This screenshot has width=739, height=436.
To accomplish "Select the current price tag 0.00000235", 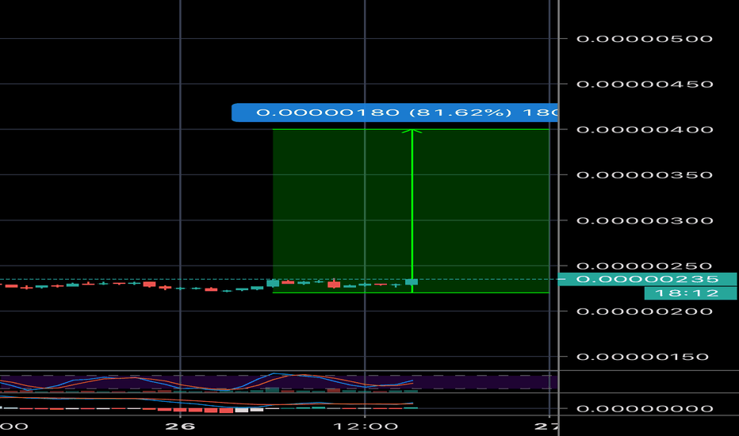I will pos(647,279).
